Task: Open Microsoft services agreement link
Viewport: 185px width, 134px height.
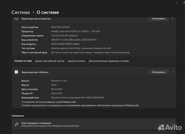Action: pyautogui.click(x=49, y=102)
